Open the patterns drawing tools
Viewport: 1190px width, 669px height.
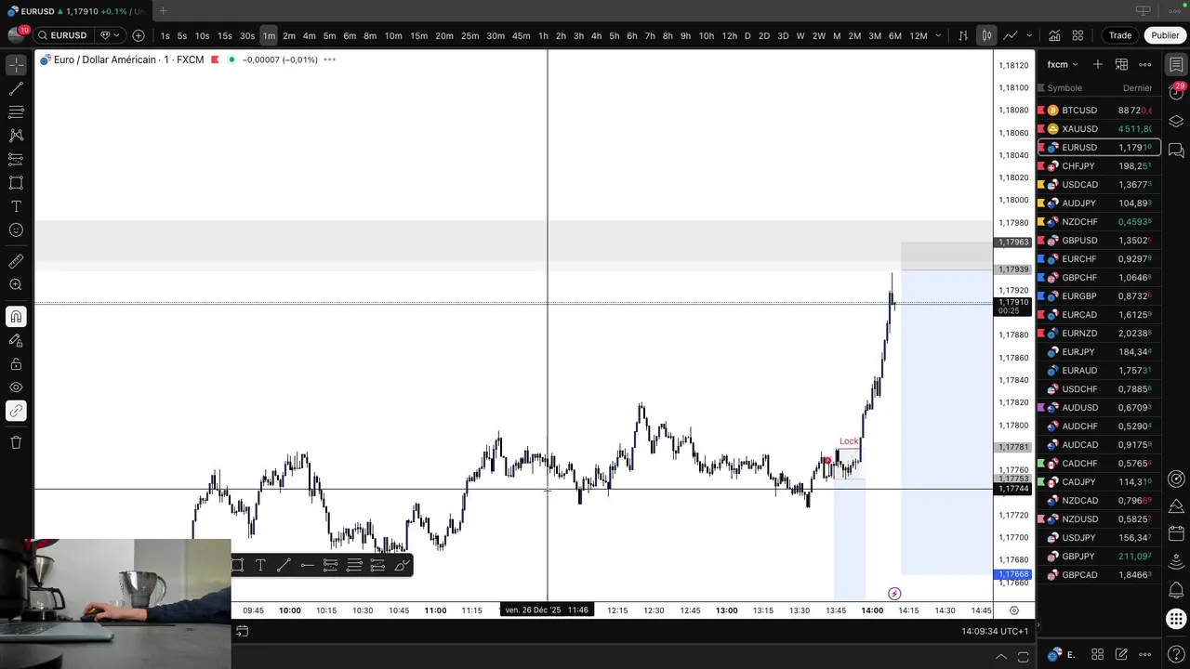(16, 136)
